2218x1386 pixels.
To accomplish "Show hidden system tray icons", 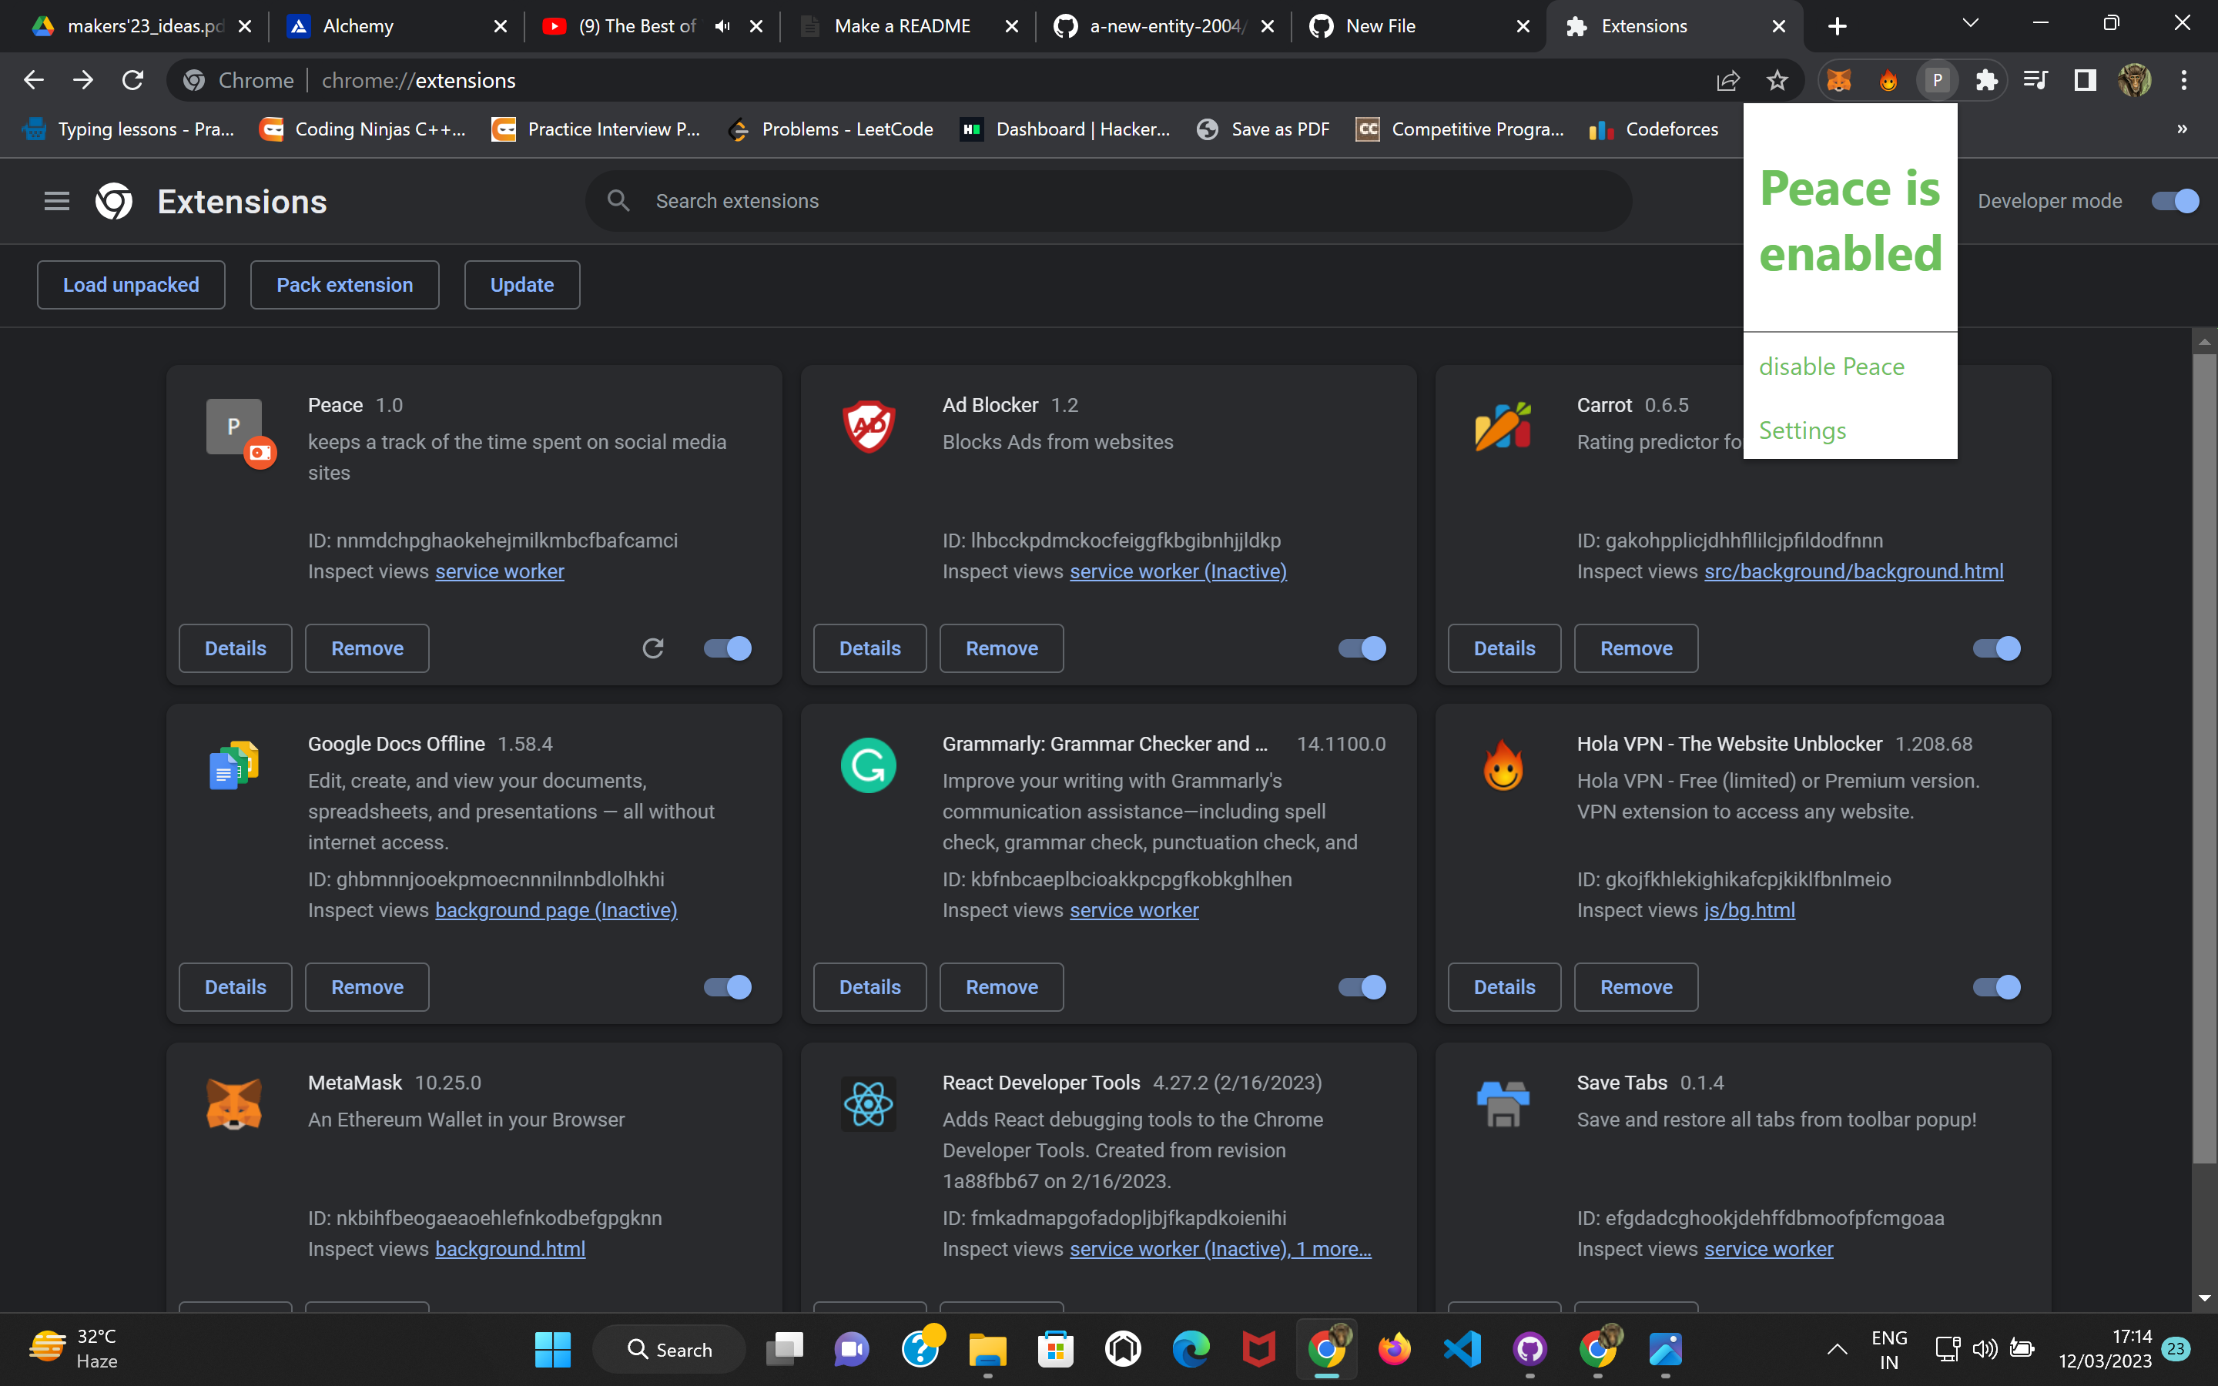I will 1837,1349.
